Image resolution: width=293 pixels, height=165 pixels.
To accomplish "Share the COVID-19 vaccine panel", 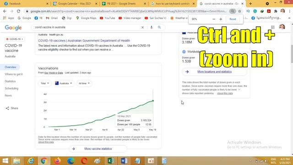I will click(x=12, y=108).
